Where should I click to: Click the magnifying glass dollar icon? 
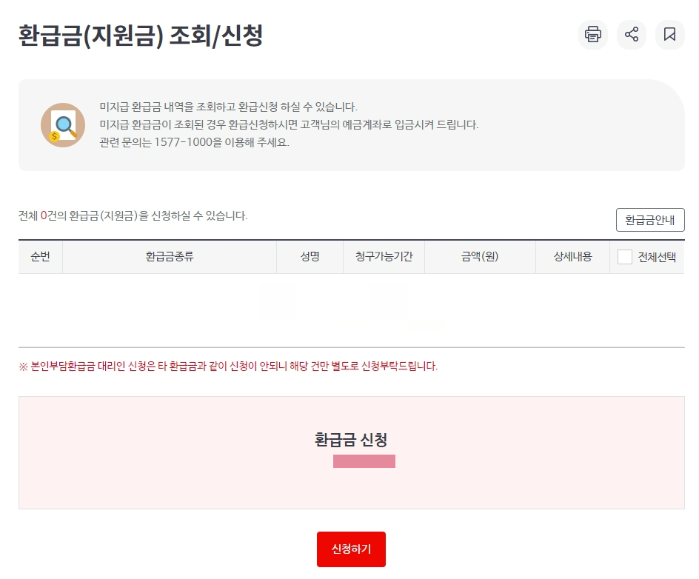coord(63,125)
